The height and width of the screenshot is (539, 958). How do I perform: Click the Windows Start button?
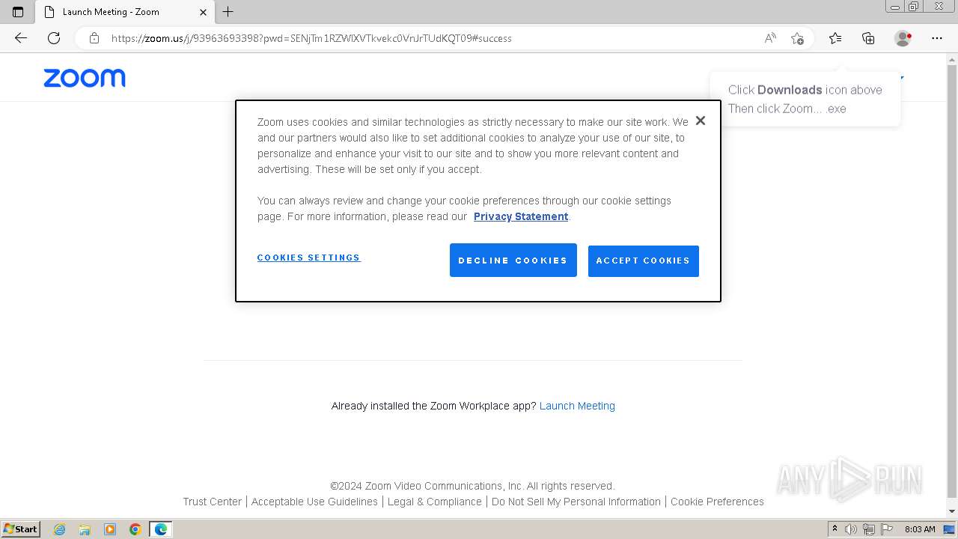(20, 529)
